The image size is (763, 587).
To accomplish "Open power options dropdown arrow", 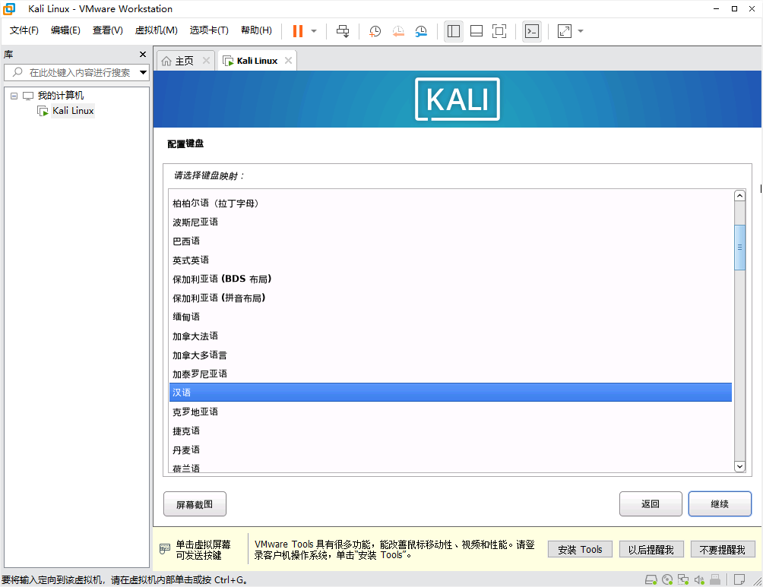I will (314, 31).
